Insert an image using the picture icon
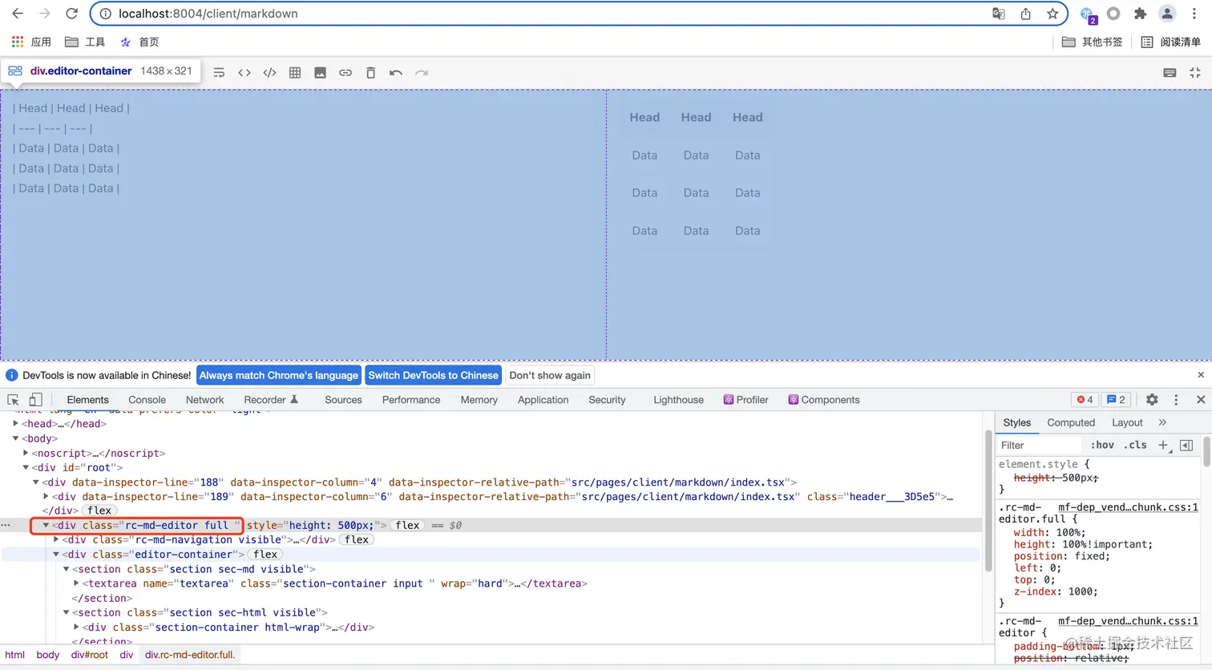This screenshot has height=670, width=1212. coord(320,73)
